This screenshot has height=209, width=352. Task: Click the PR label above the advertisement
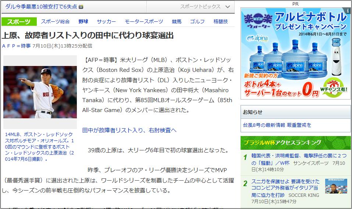click(x=295, y=4)
